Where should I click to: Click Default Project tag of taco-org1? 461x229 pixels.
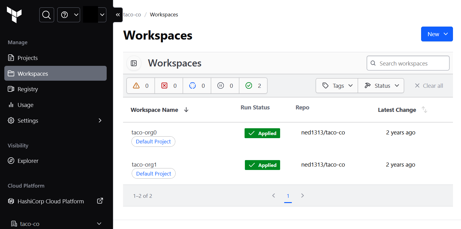tap(154, 174)
